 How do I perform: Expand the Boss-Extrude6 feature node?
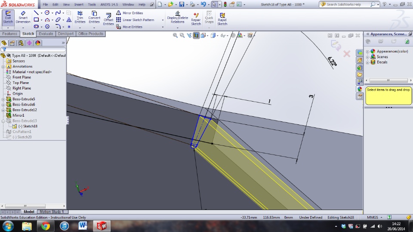tap(3, 105)
